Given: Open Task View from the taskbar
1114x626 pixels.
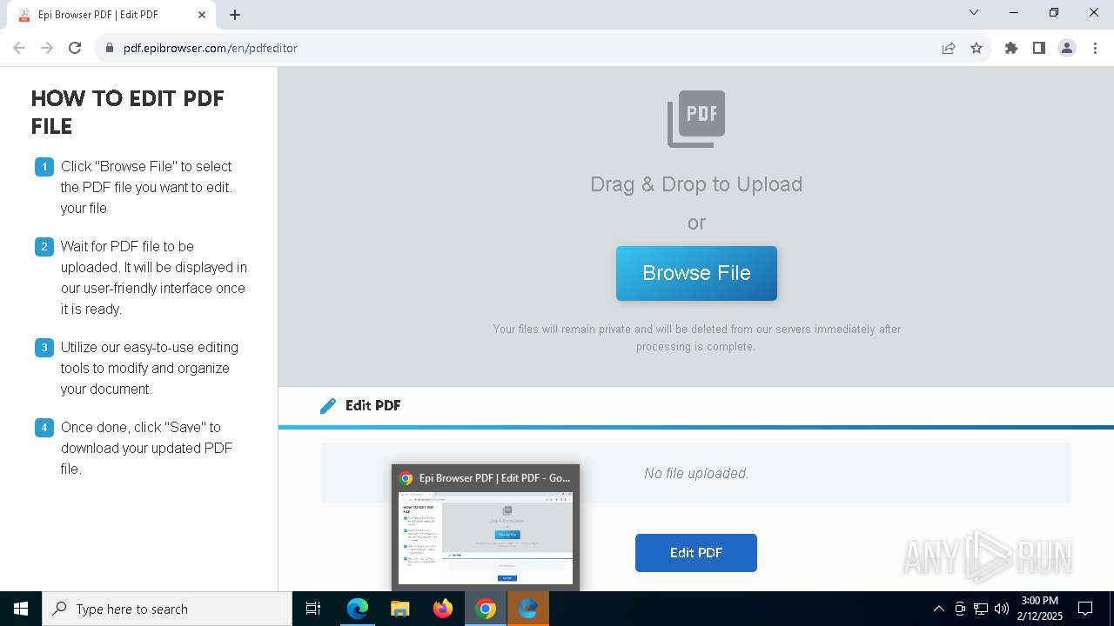Looking at the screenshot, I should pos(313,609).
